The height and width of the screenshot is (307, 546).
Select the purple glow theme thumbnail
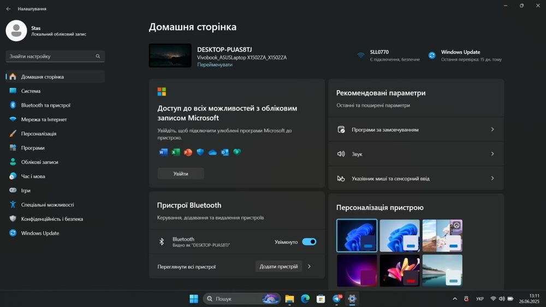pyautogui.click(x=357, y=270)
